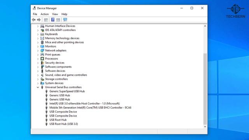Select the Security devices label
The height and width of the screenshot is (140, 249).
pyautogui.click(x=54, y=63)
